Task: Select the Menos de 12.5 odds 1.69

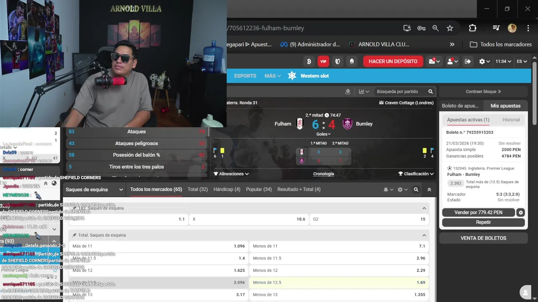Action: pyautogui.click(x=339, y=283)
